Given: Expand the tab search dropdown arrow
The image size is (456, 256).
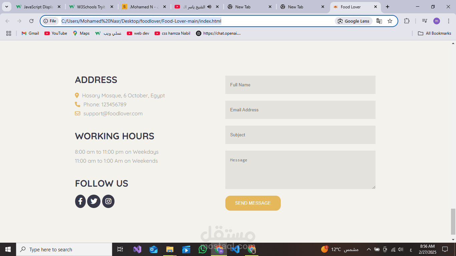Looking at the screenshot, I should point(6,7).
